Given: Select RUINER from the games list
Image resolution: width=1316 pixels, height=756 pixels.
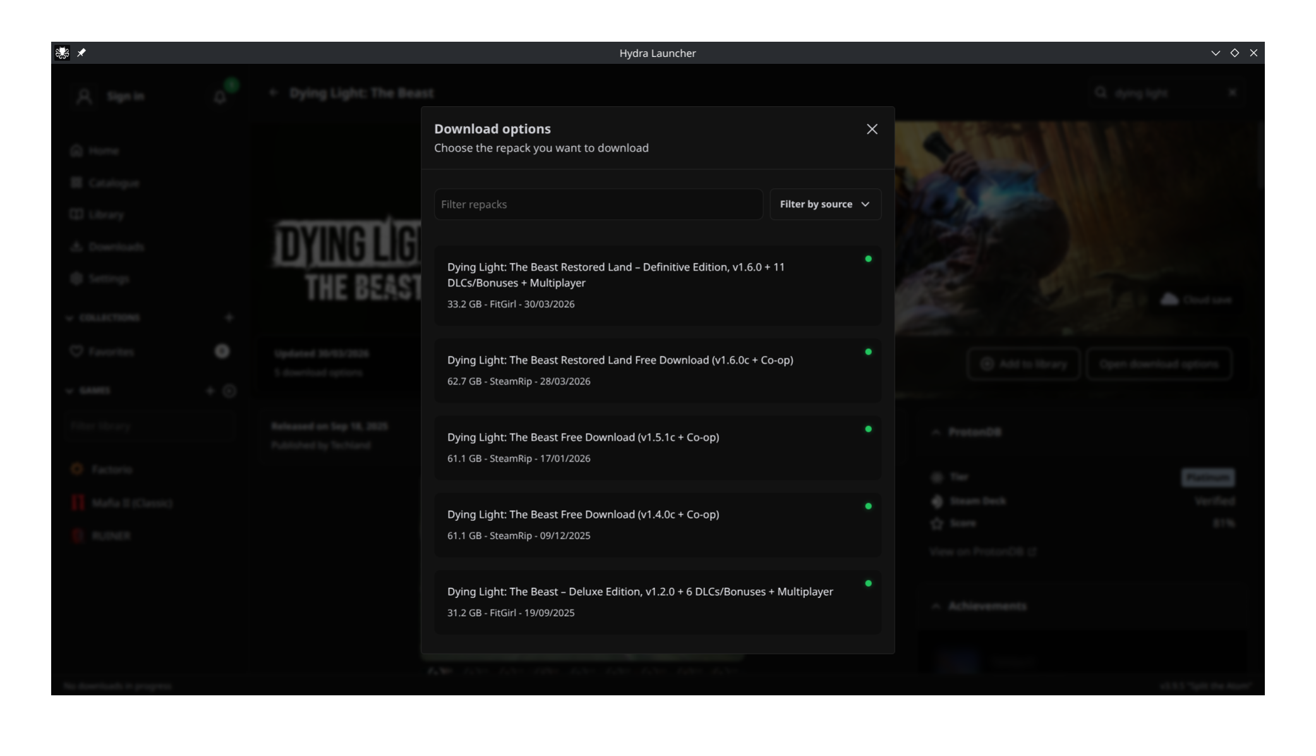Looking at the screenshot, I should tap(111, 535).
